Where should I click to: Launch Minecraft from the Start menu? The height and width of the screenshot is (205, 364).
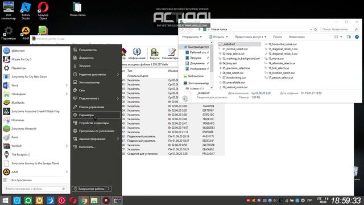click(x=36, y=129)
